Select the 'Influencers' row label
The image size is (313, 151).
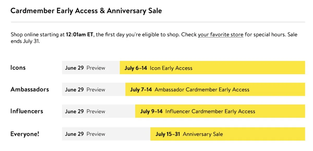tap(27, 111)
